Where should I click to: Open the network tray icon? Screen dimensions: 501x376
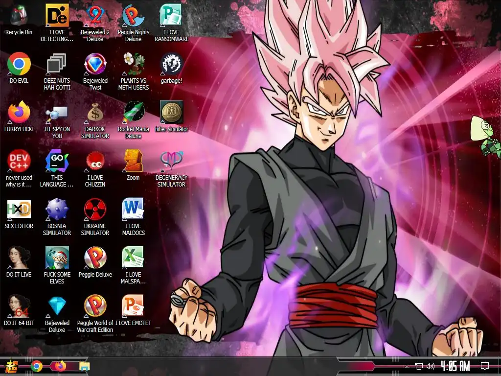tap(419, 366)
